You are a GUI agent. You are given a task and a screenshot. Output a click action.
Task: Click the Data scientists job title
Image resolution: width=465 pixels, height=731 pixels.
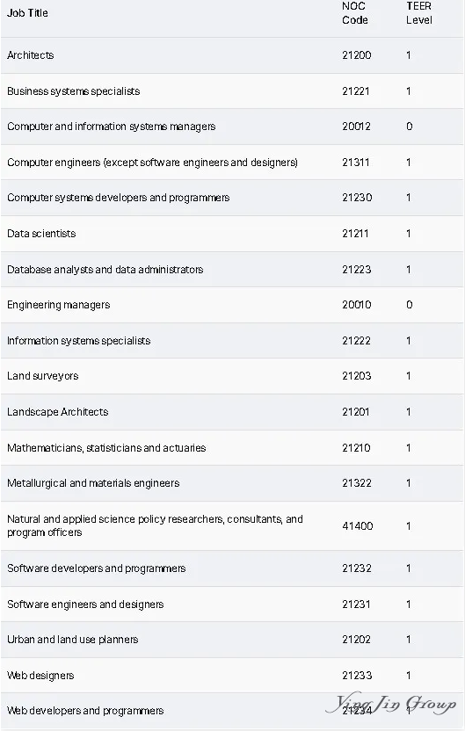coord(41,234)
